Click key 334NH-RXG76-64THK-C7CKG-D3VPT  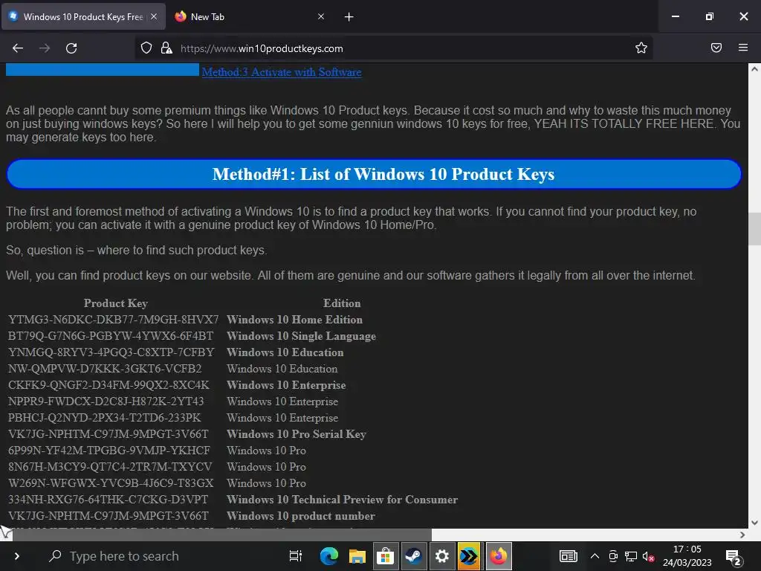[108, 500]
